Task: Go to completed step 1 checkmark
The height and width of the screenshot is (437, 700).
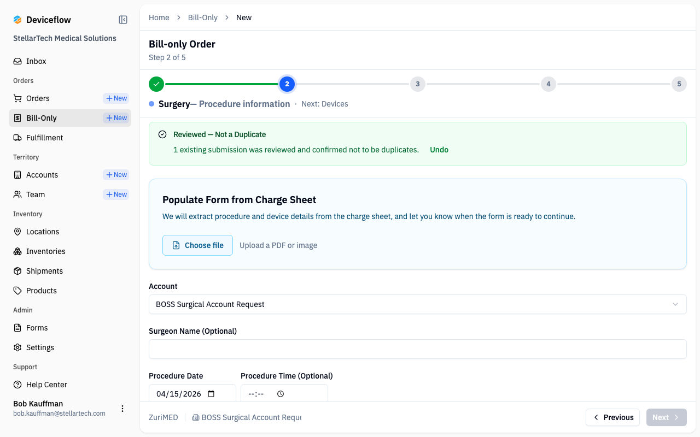Action: click(156, 84)
